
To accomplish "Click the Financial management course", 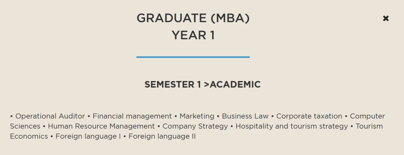I will 132,117.
